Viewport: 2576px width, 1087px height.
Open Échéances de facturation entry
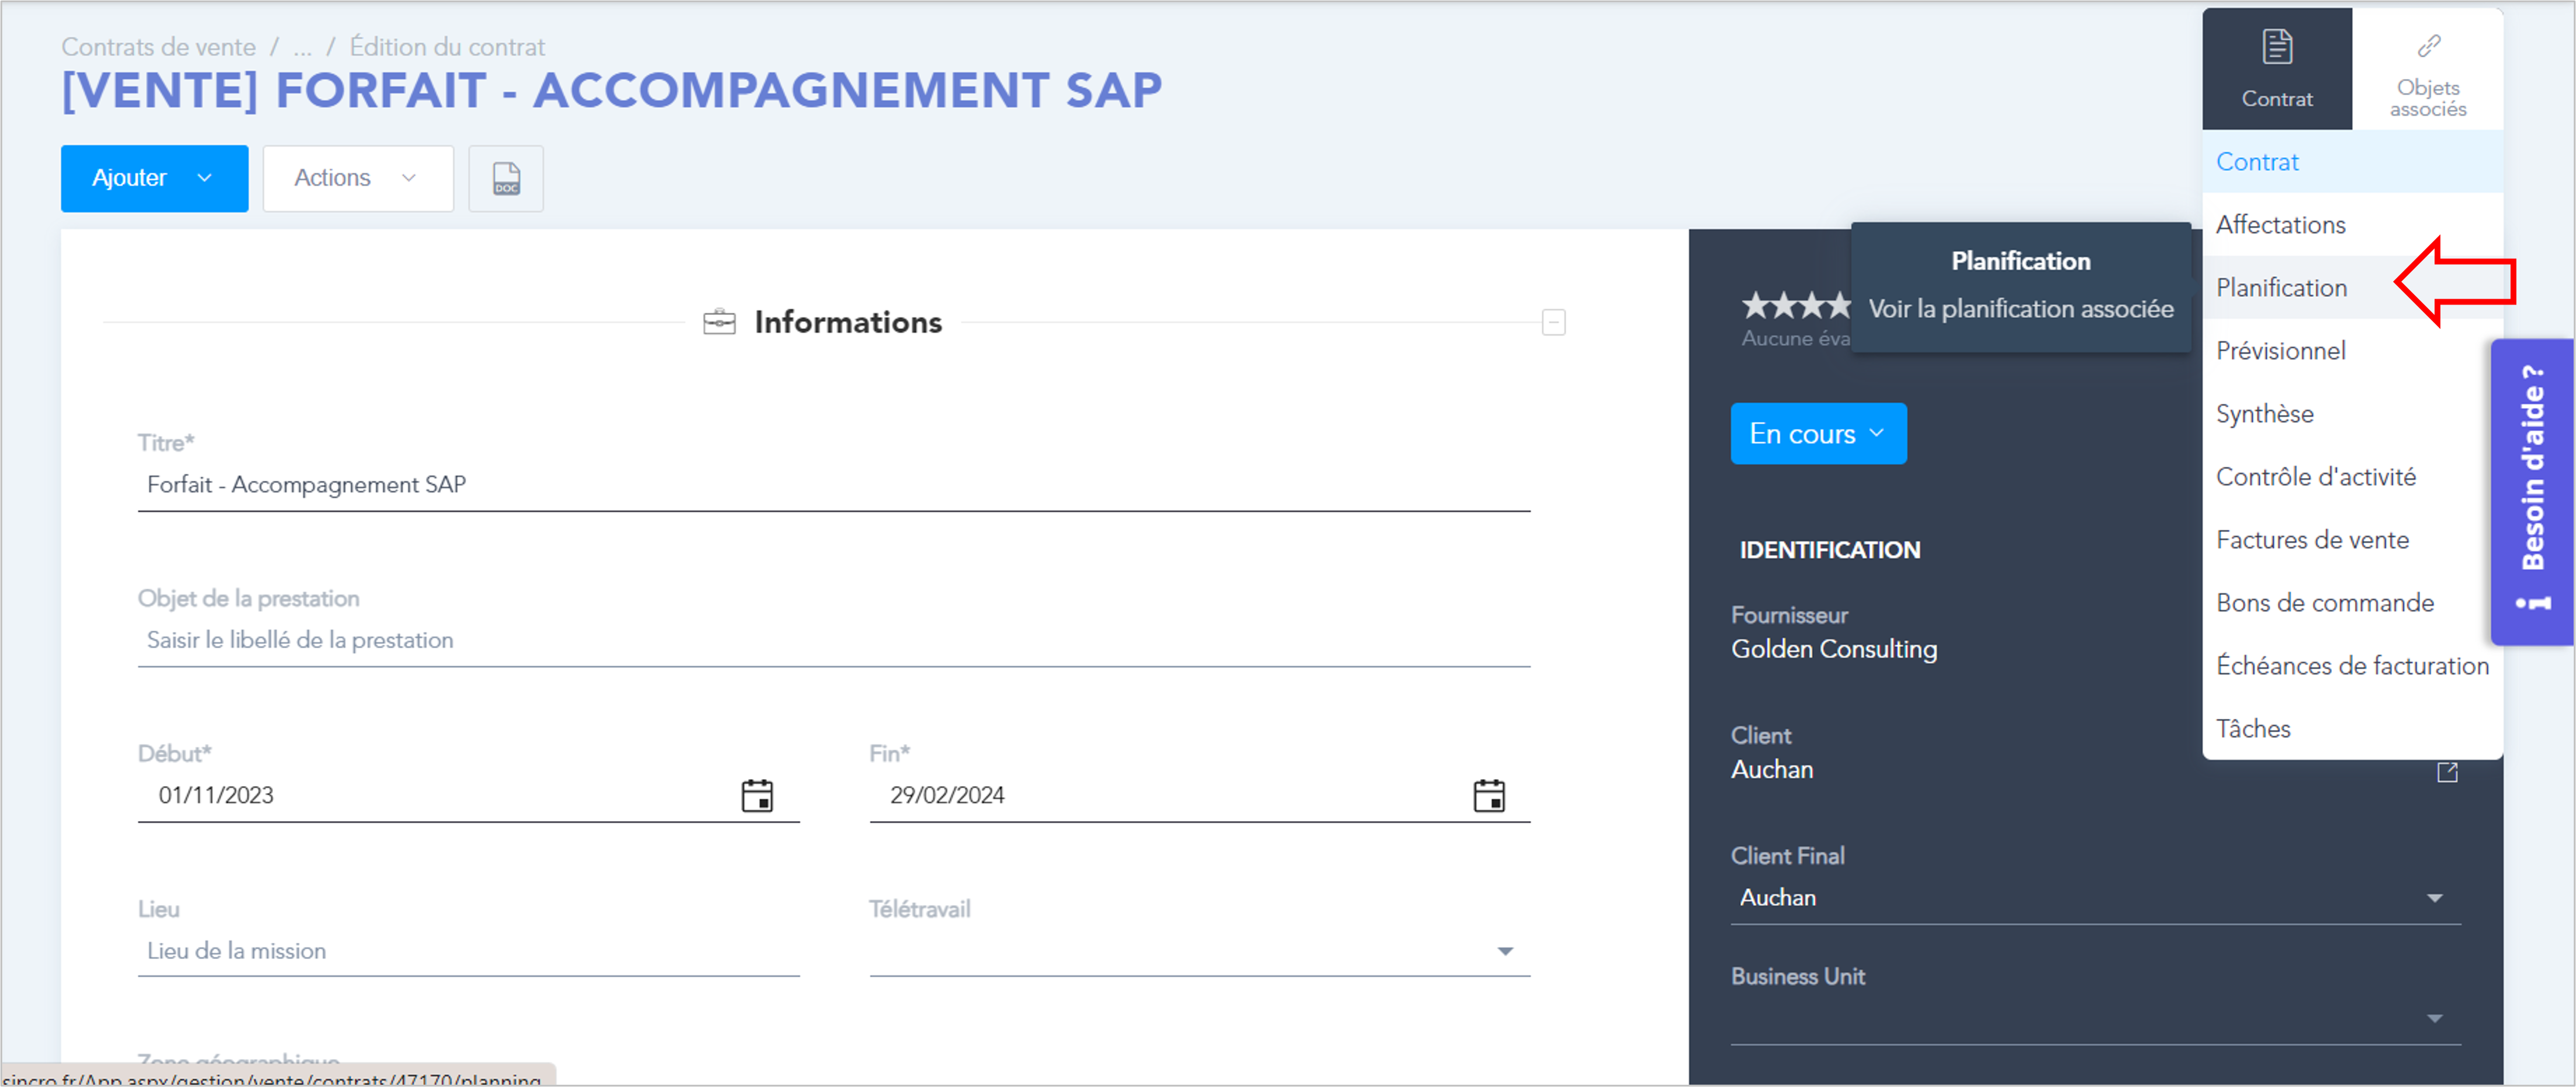[2352, 665]
